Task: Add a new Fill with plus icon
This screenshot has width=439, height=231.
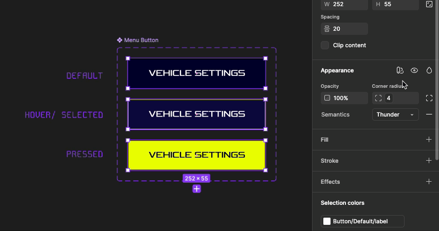Action: pos(429,139)
